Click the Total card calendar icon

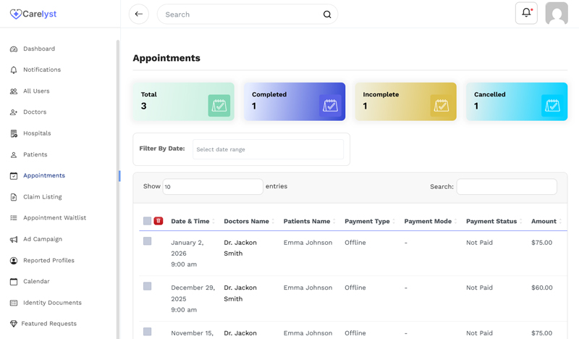pos(219,106)
